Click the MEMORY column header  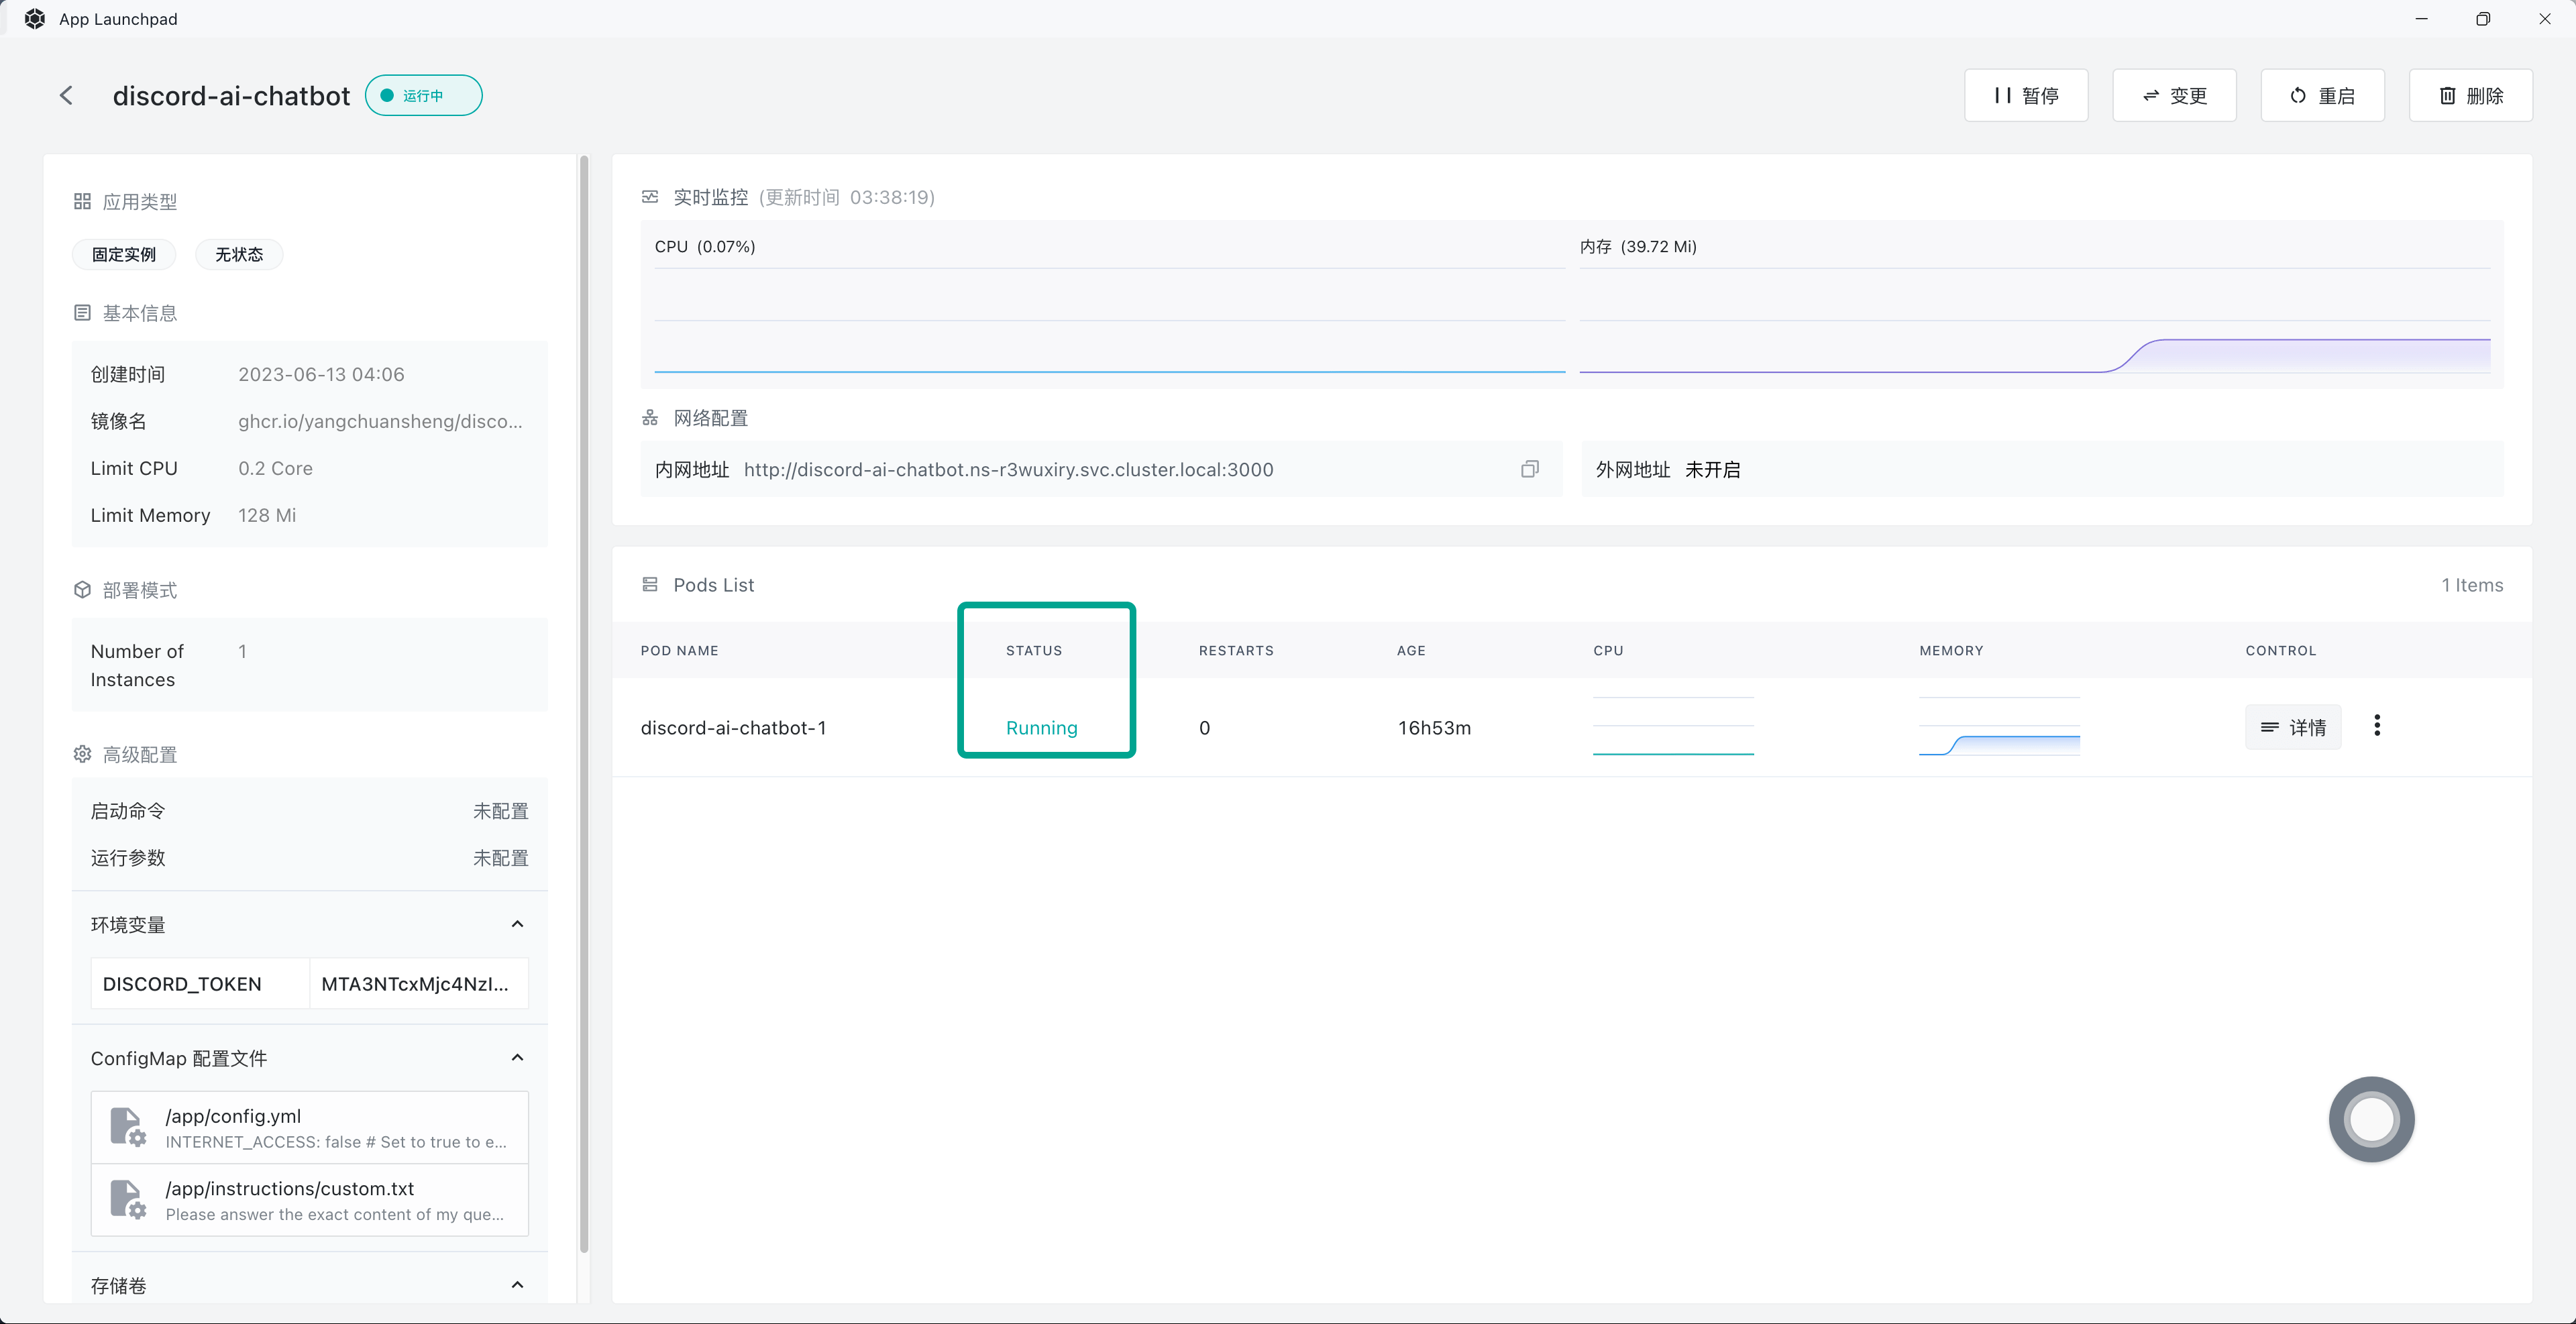coord(1951,650)
